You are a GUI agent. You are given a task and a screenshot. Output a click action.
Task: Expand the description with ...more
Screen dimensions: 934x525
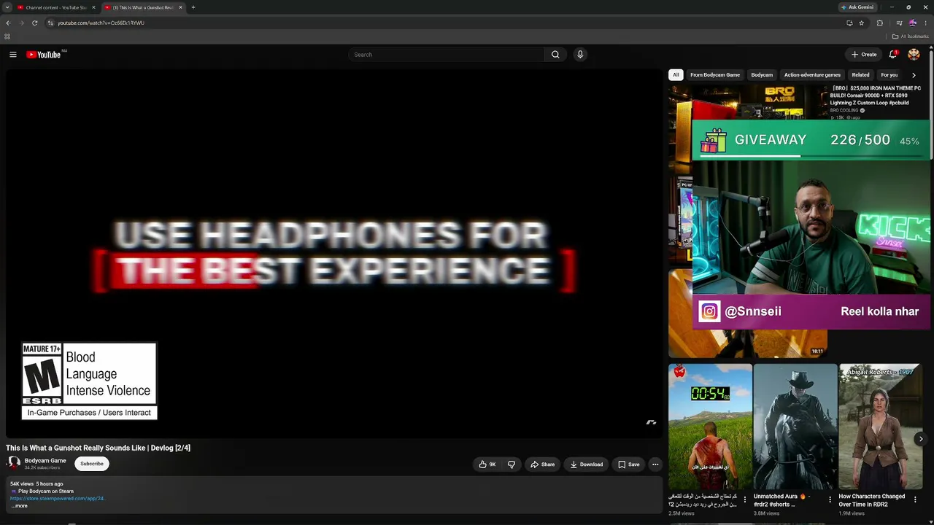20,506
